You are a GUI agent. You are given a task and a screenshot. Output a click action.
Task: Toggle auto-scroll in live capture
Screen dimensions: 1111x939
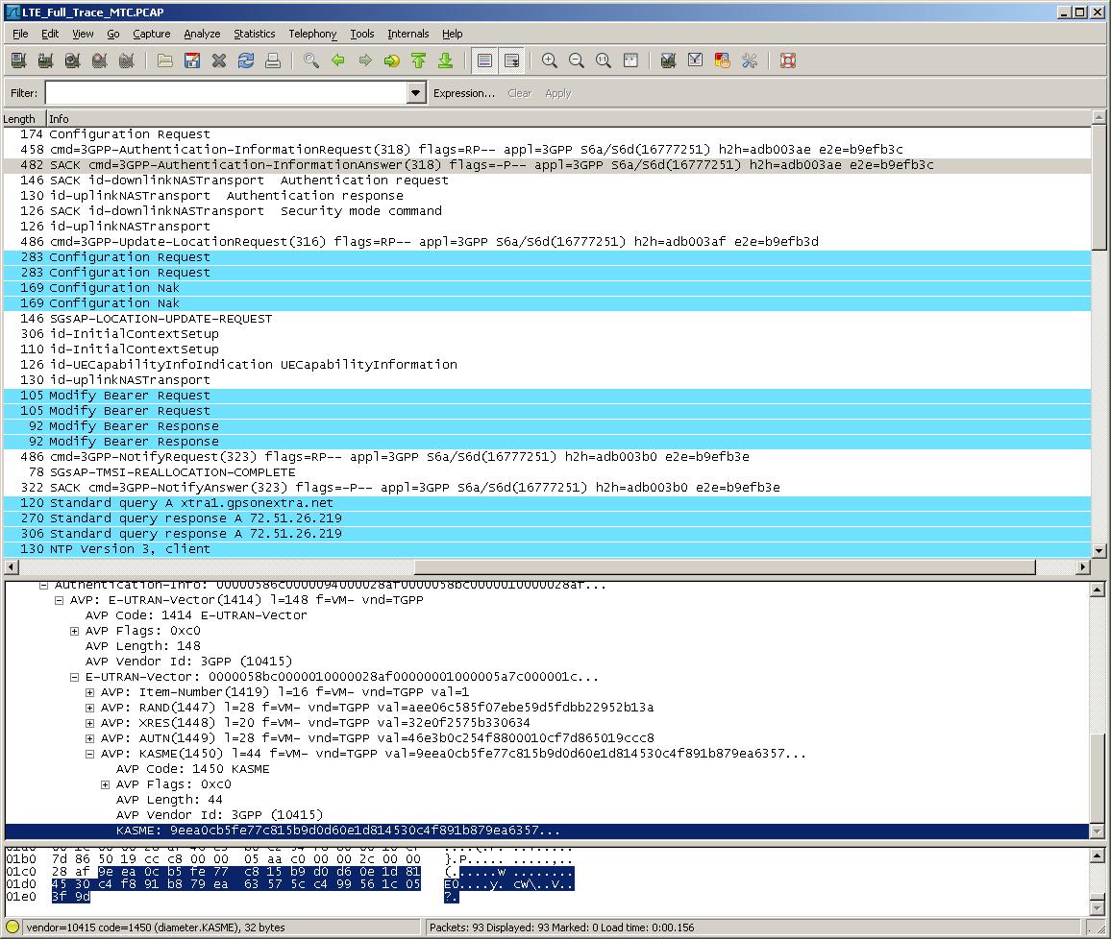point(512,60)
